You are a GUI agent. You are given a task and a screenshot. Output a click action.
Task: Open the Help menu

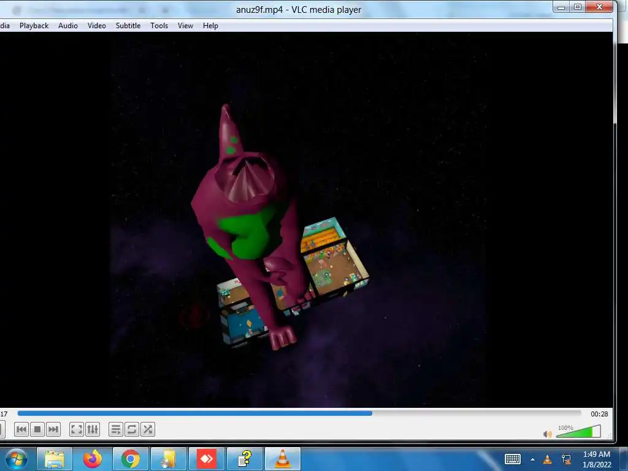point(210,26)
